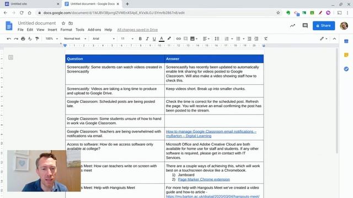Click the browser Reload button
Viewport: 353px width, 198px height.
point(22,13)
